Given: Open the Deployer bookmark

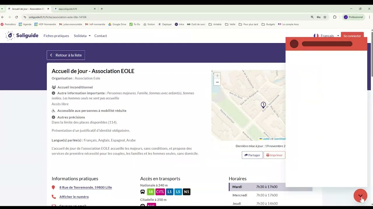Looking at the screenshot, I should (165, 24).
